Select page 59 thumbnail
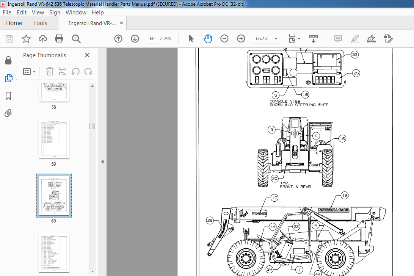This screenshot has height=276, width=414. pos(54,139)
